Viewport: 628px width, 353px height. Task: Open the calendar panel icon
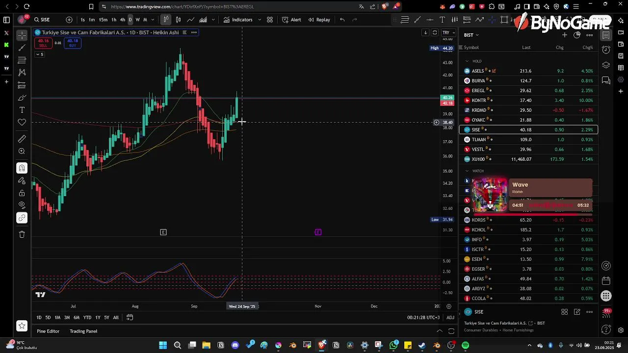pyautogui.click(x=606, y=281)
